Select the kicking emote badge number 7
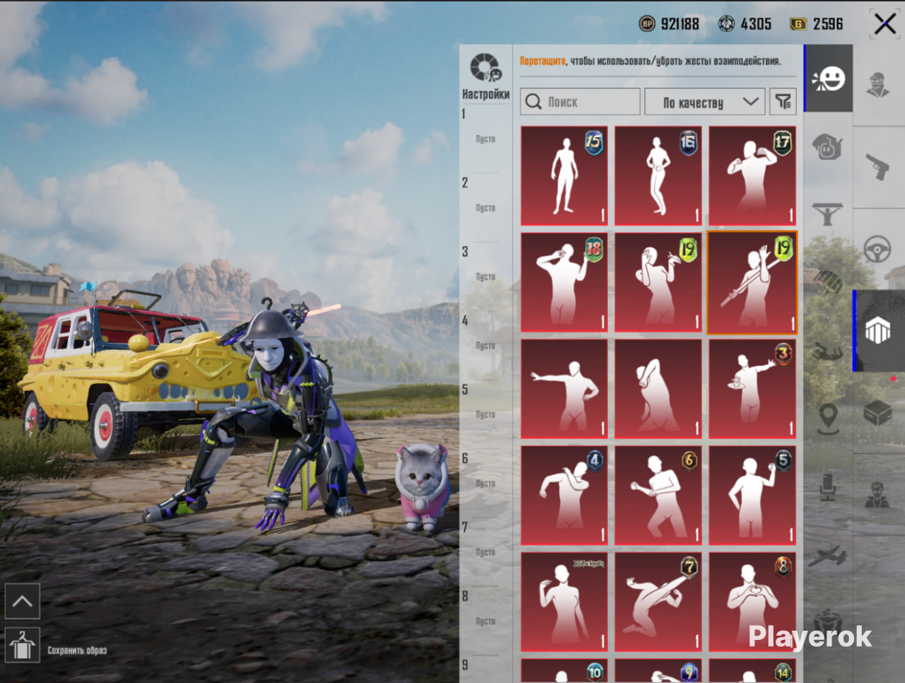 pyautogui.click(x=658, y=602)
